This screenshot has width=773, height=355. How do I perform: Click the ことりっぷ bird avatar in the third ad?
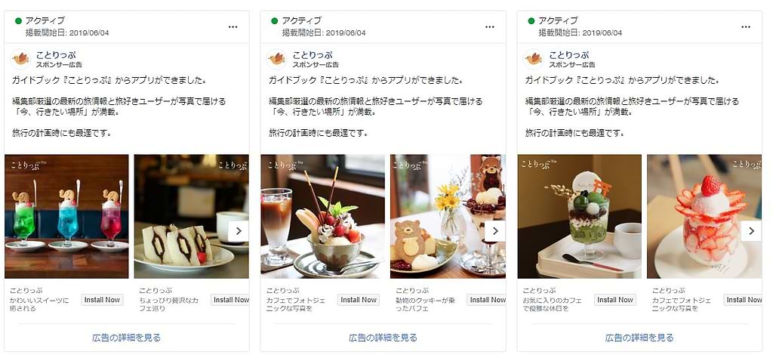534,59
